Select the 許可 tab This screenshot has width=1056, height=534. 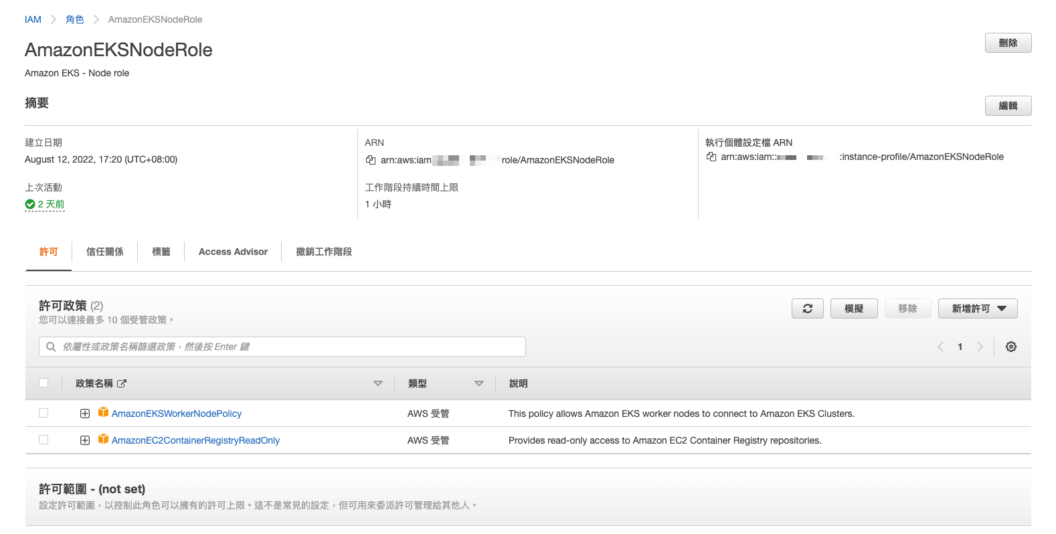coord(49,252)
